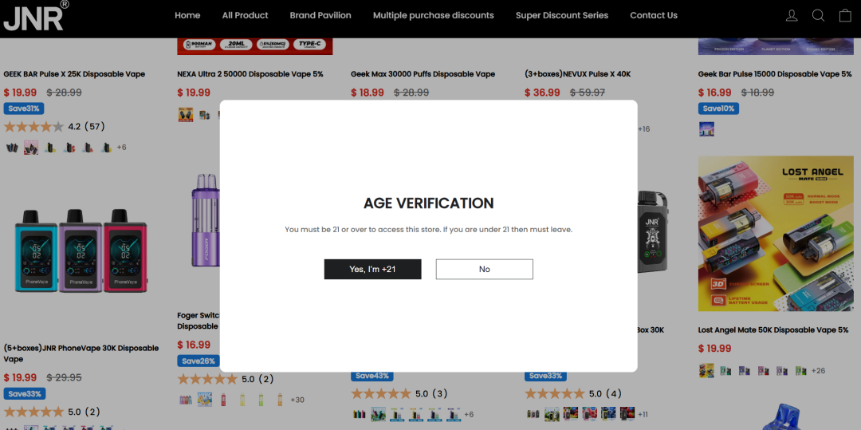Click Contact Us in header
861x430 pixels.
coord(654,15)
